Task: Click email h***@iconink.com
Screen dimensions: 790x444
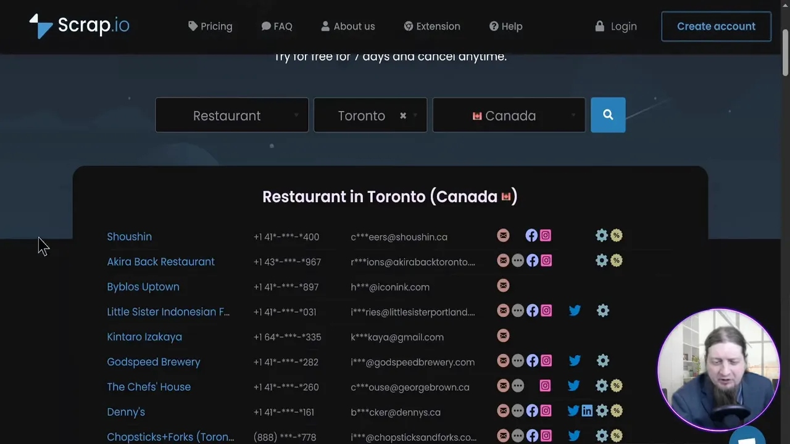Action: click(390, 287)
